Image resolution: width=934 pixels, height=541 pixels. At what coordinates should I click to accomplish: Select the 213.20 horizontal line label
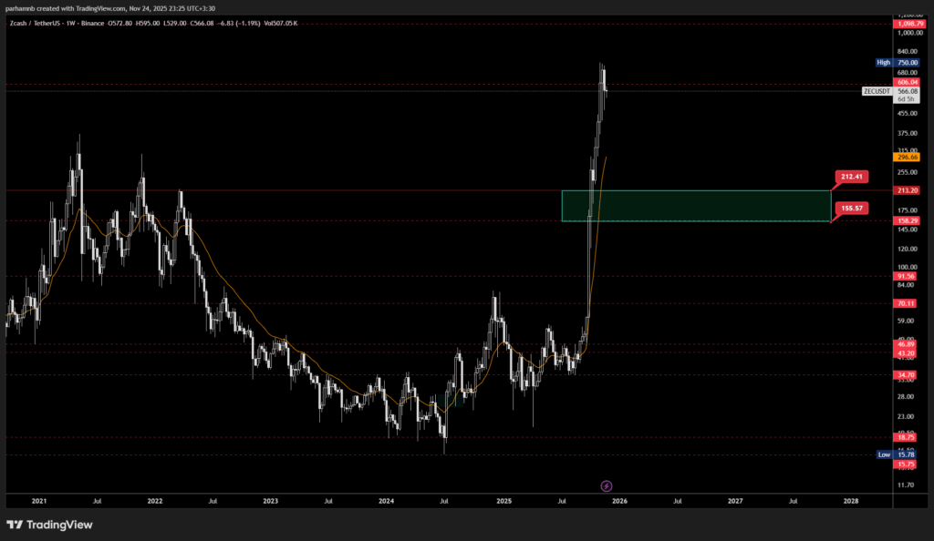pos(906,190)
